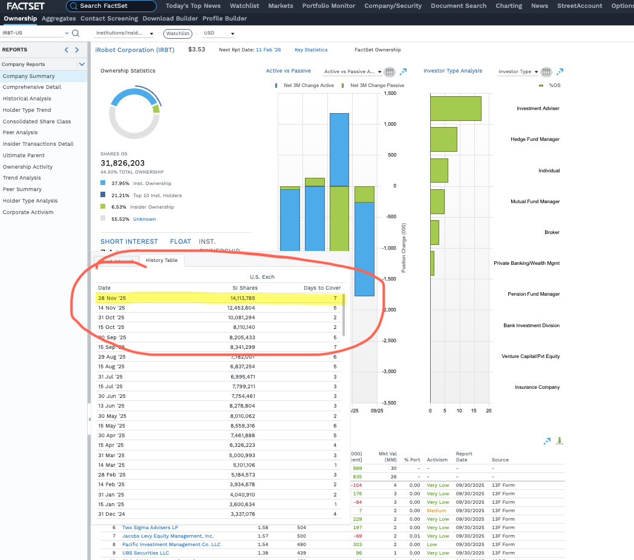634x560 pixels.
Task: Click Net 3M Change Passive legend swatch
Action: (x=342, y=86)
